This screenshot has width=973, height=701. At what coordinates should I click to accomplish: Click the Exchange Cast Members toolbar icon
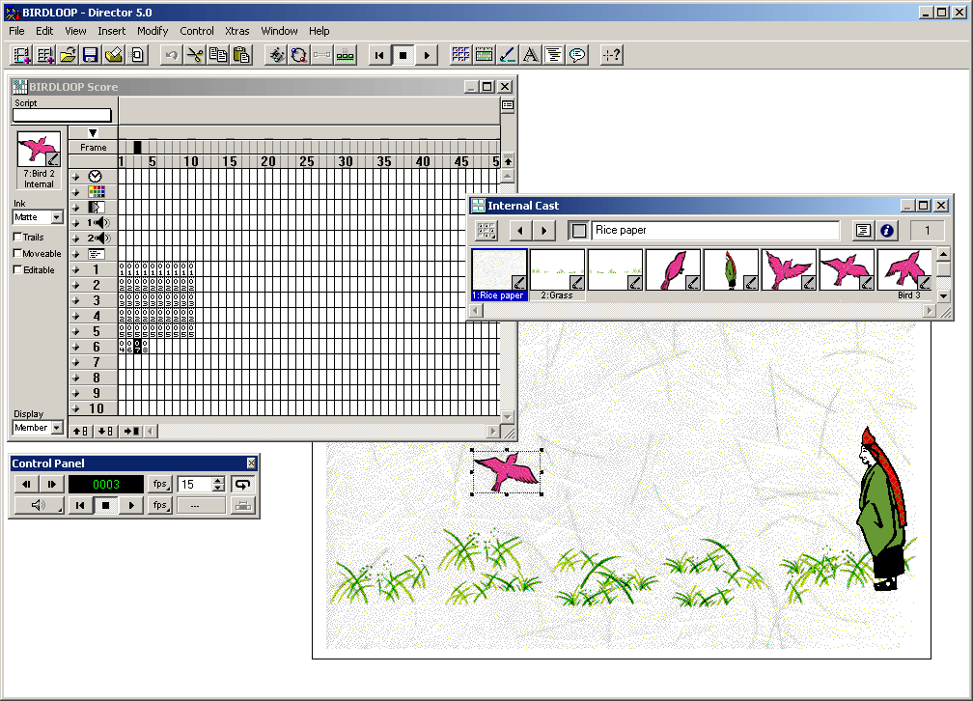point(298,55)
